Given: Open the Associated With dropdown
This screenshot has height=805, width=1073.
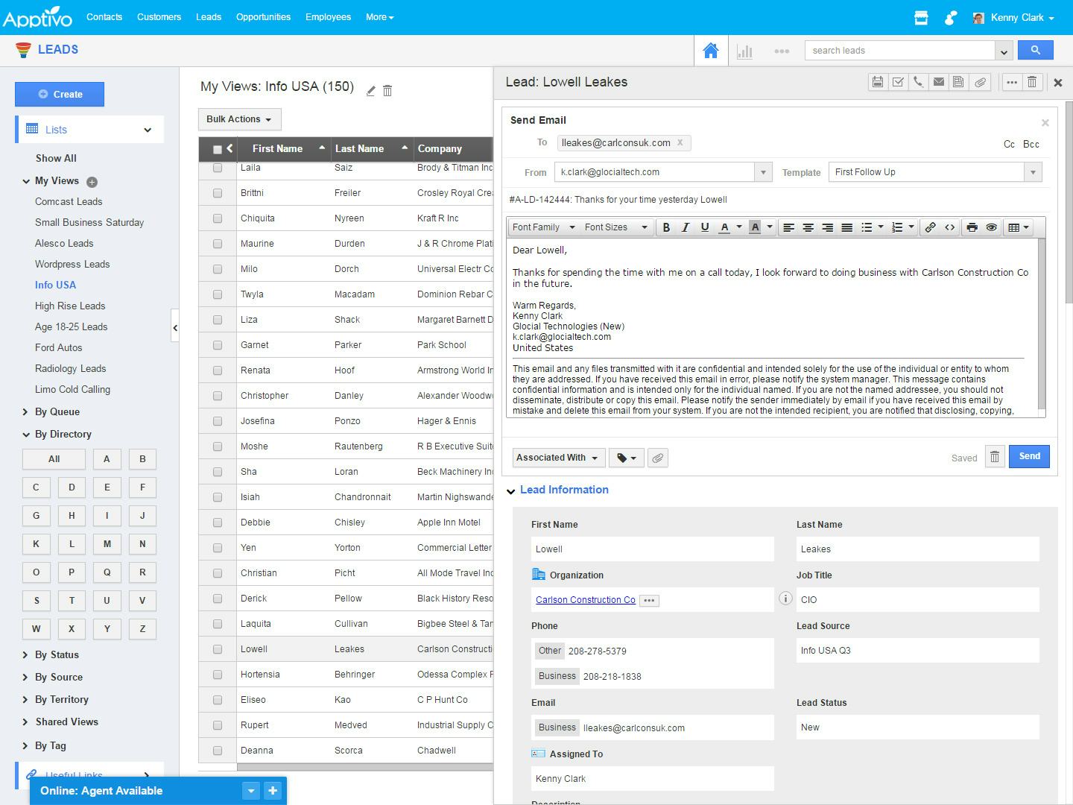Looking at the screenshot, I should tap(557, 458).
